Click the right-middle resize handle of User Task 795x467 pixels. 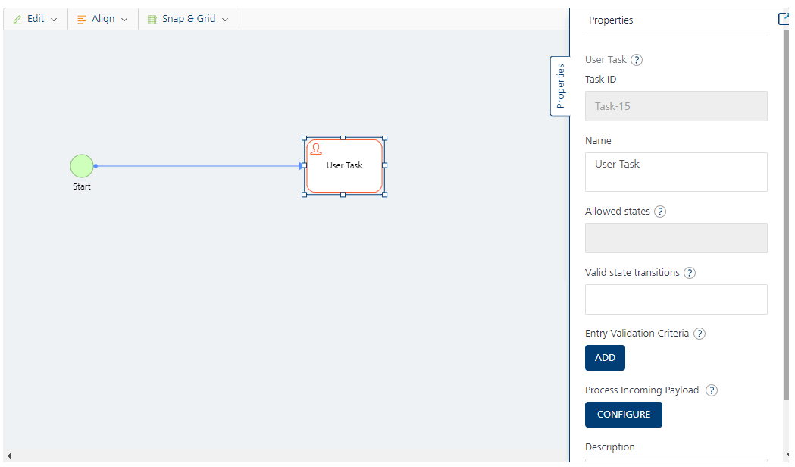click(x=385, y=165)
